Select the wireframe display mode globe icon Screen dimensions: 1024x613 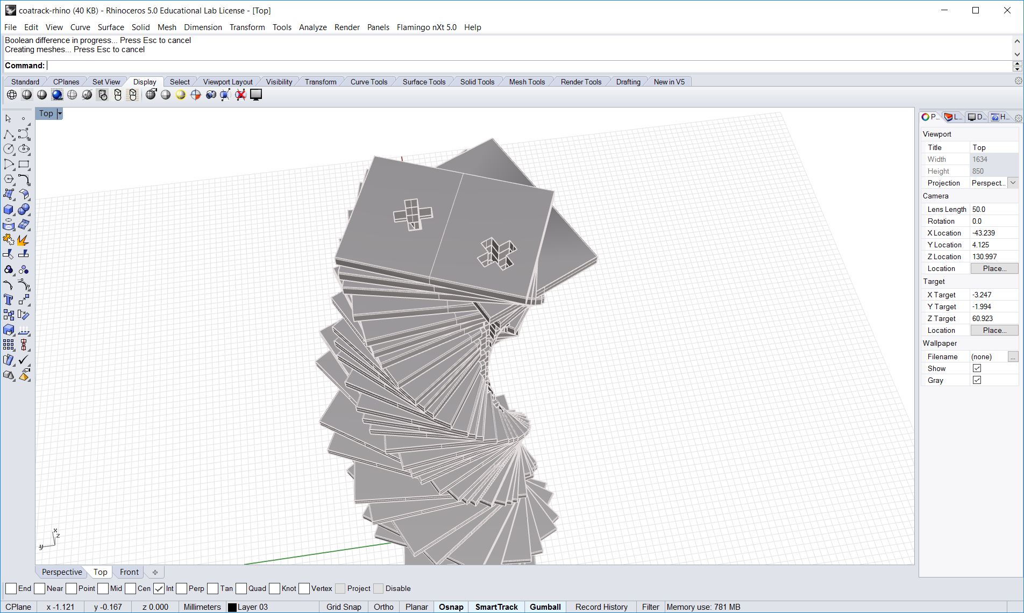(12, 95)
